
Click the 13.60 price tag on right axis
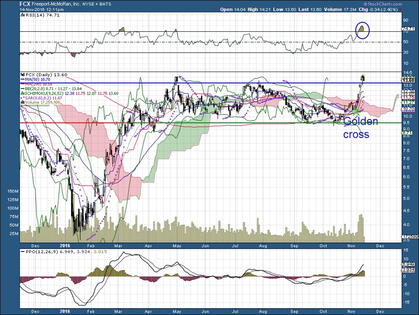coord(409,80)
